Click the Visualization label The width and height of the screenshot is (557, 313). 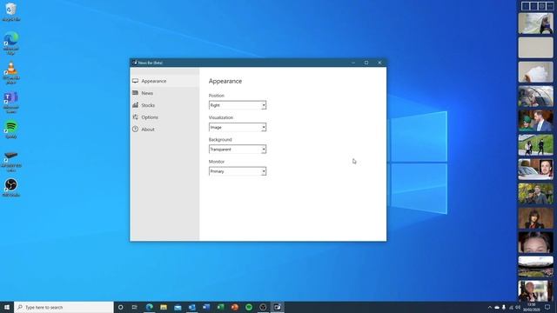pos(220,117)
